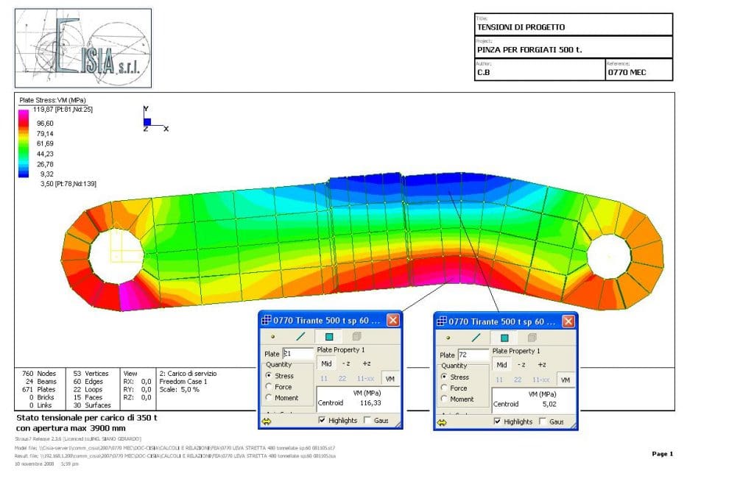754x487 pixels.
Task: Enable Gaus checkbox in Plate 72 dialog
Action: [x=543, y=422]
